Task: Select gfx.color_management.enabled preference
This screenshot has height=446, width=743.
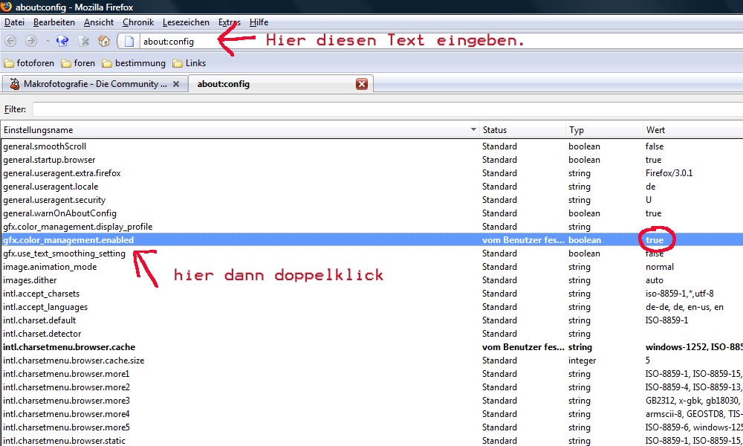Action: tap(372, 240)
